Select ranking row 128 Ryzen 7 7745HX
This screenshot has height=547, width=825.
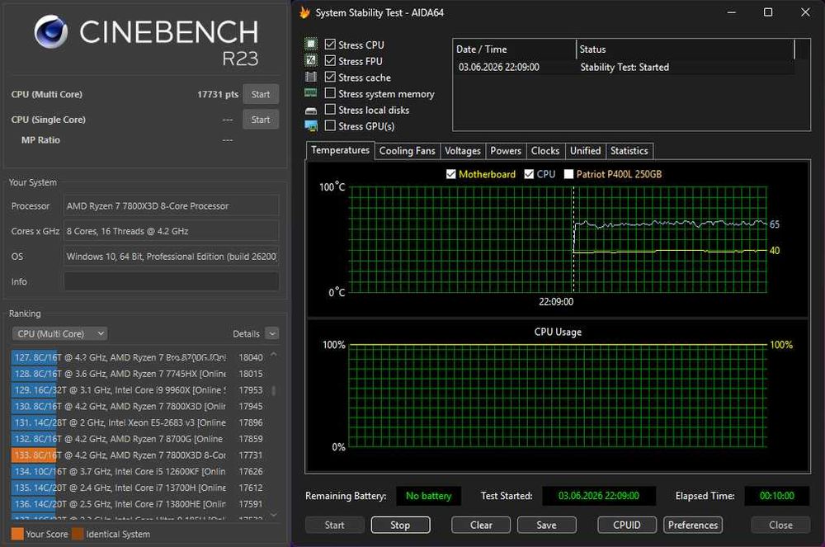(138, 374)
